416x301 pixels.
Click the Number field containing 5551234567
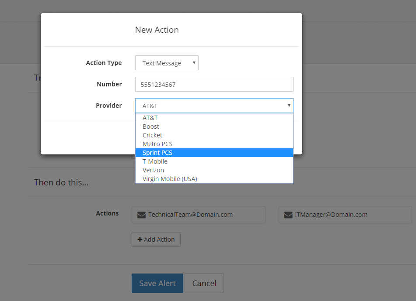[x=214, y=84]
